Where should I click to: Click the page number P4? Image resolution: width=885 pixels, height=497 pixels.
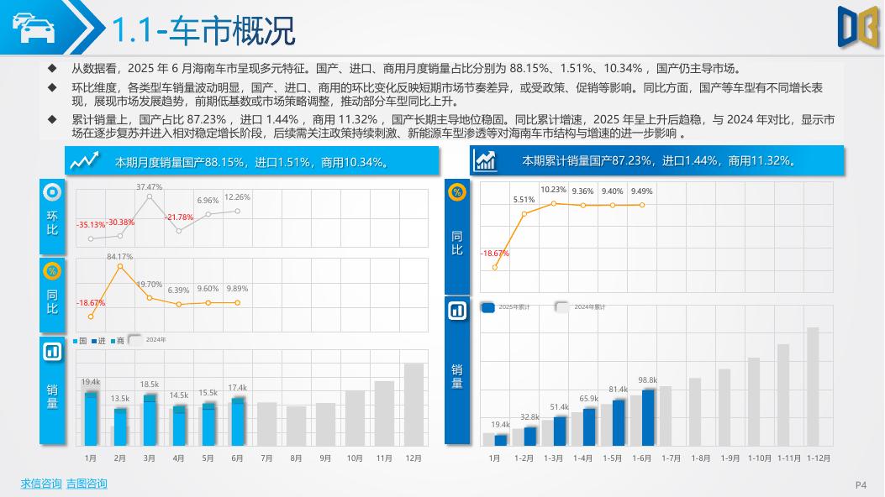pyautogui.click(x=861, y=484)
